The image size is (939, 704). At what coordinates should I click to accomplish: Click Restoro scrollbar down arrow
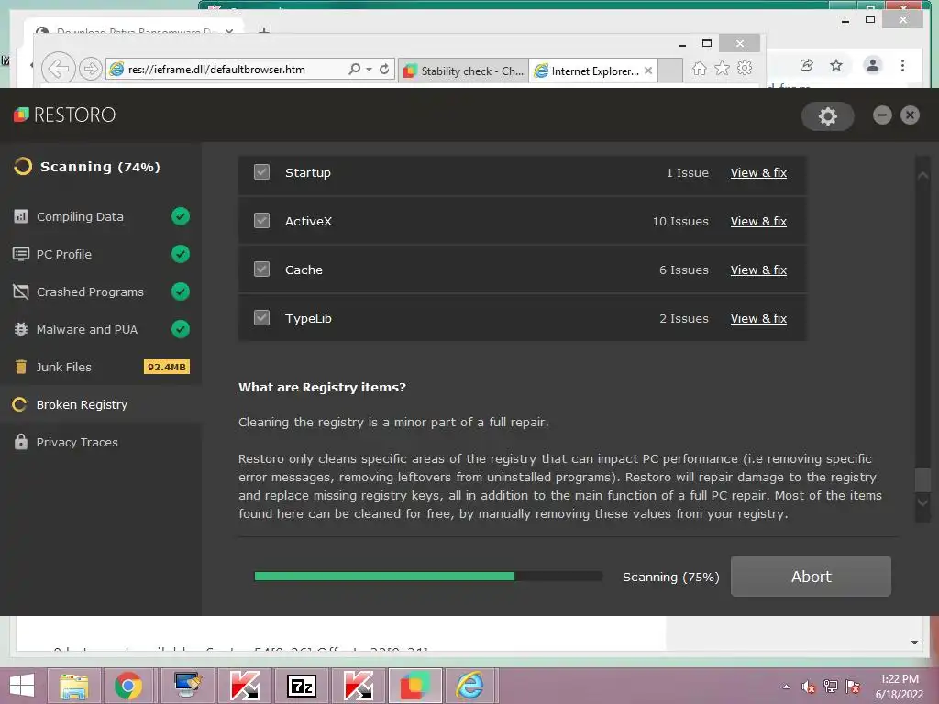point(922,502)
